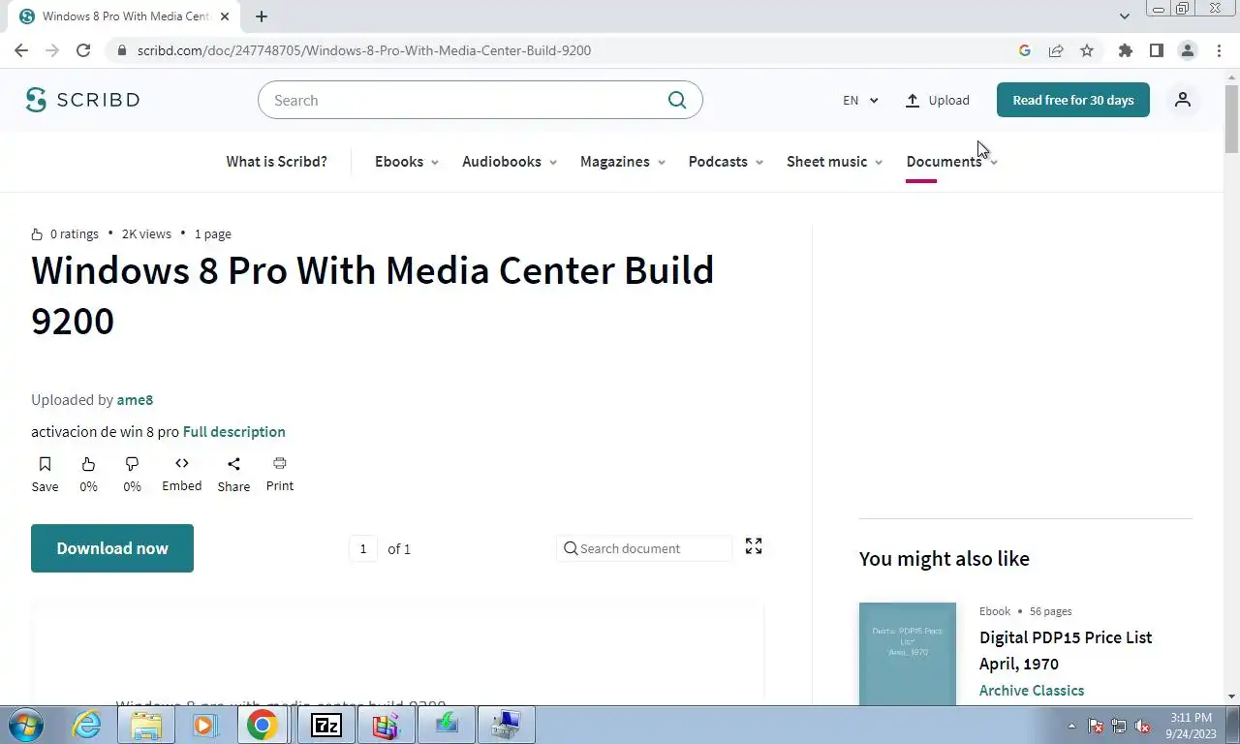
Task: Click Full description link
Action: [x=234, y=432]
